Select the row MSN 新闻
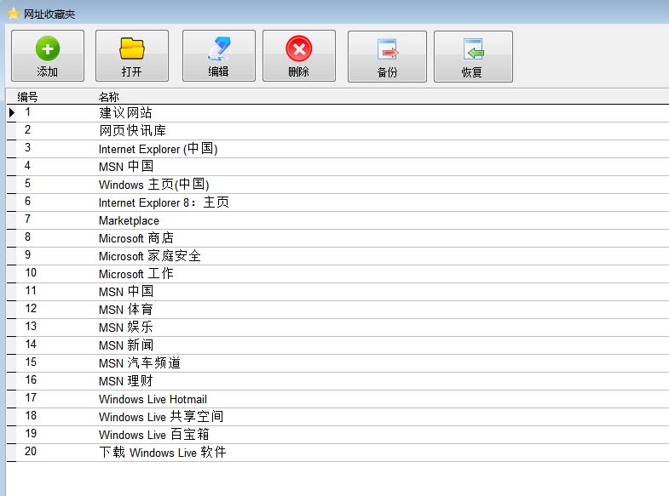The height and width of the screenshot is (496, 669). (x=337, y=345)
